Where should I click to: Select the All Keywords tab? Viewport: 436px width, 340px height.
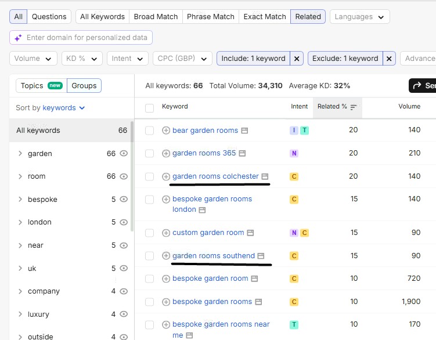[102, 17]
